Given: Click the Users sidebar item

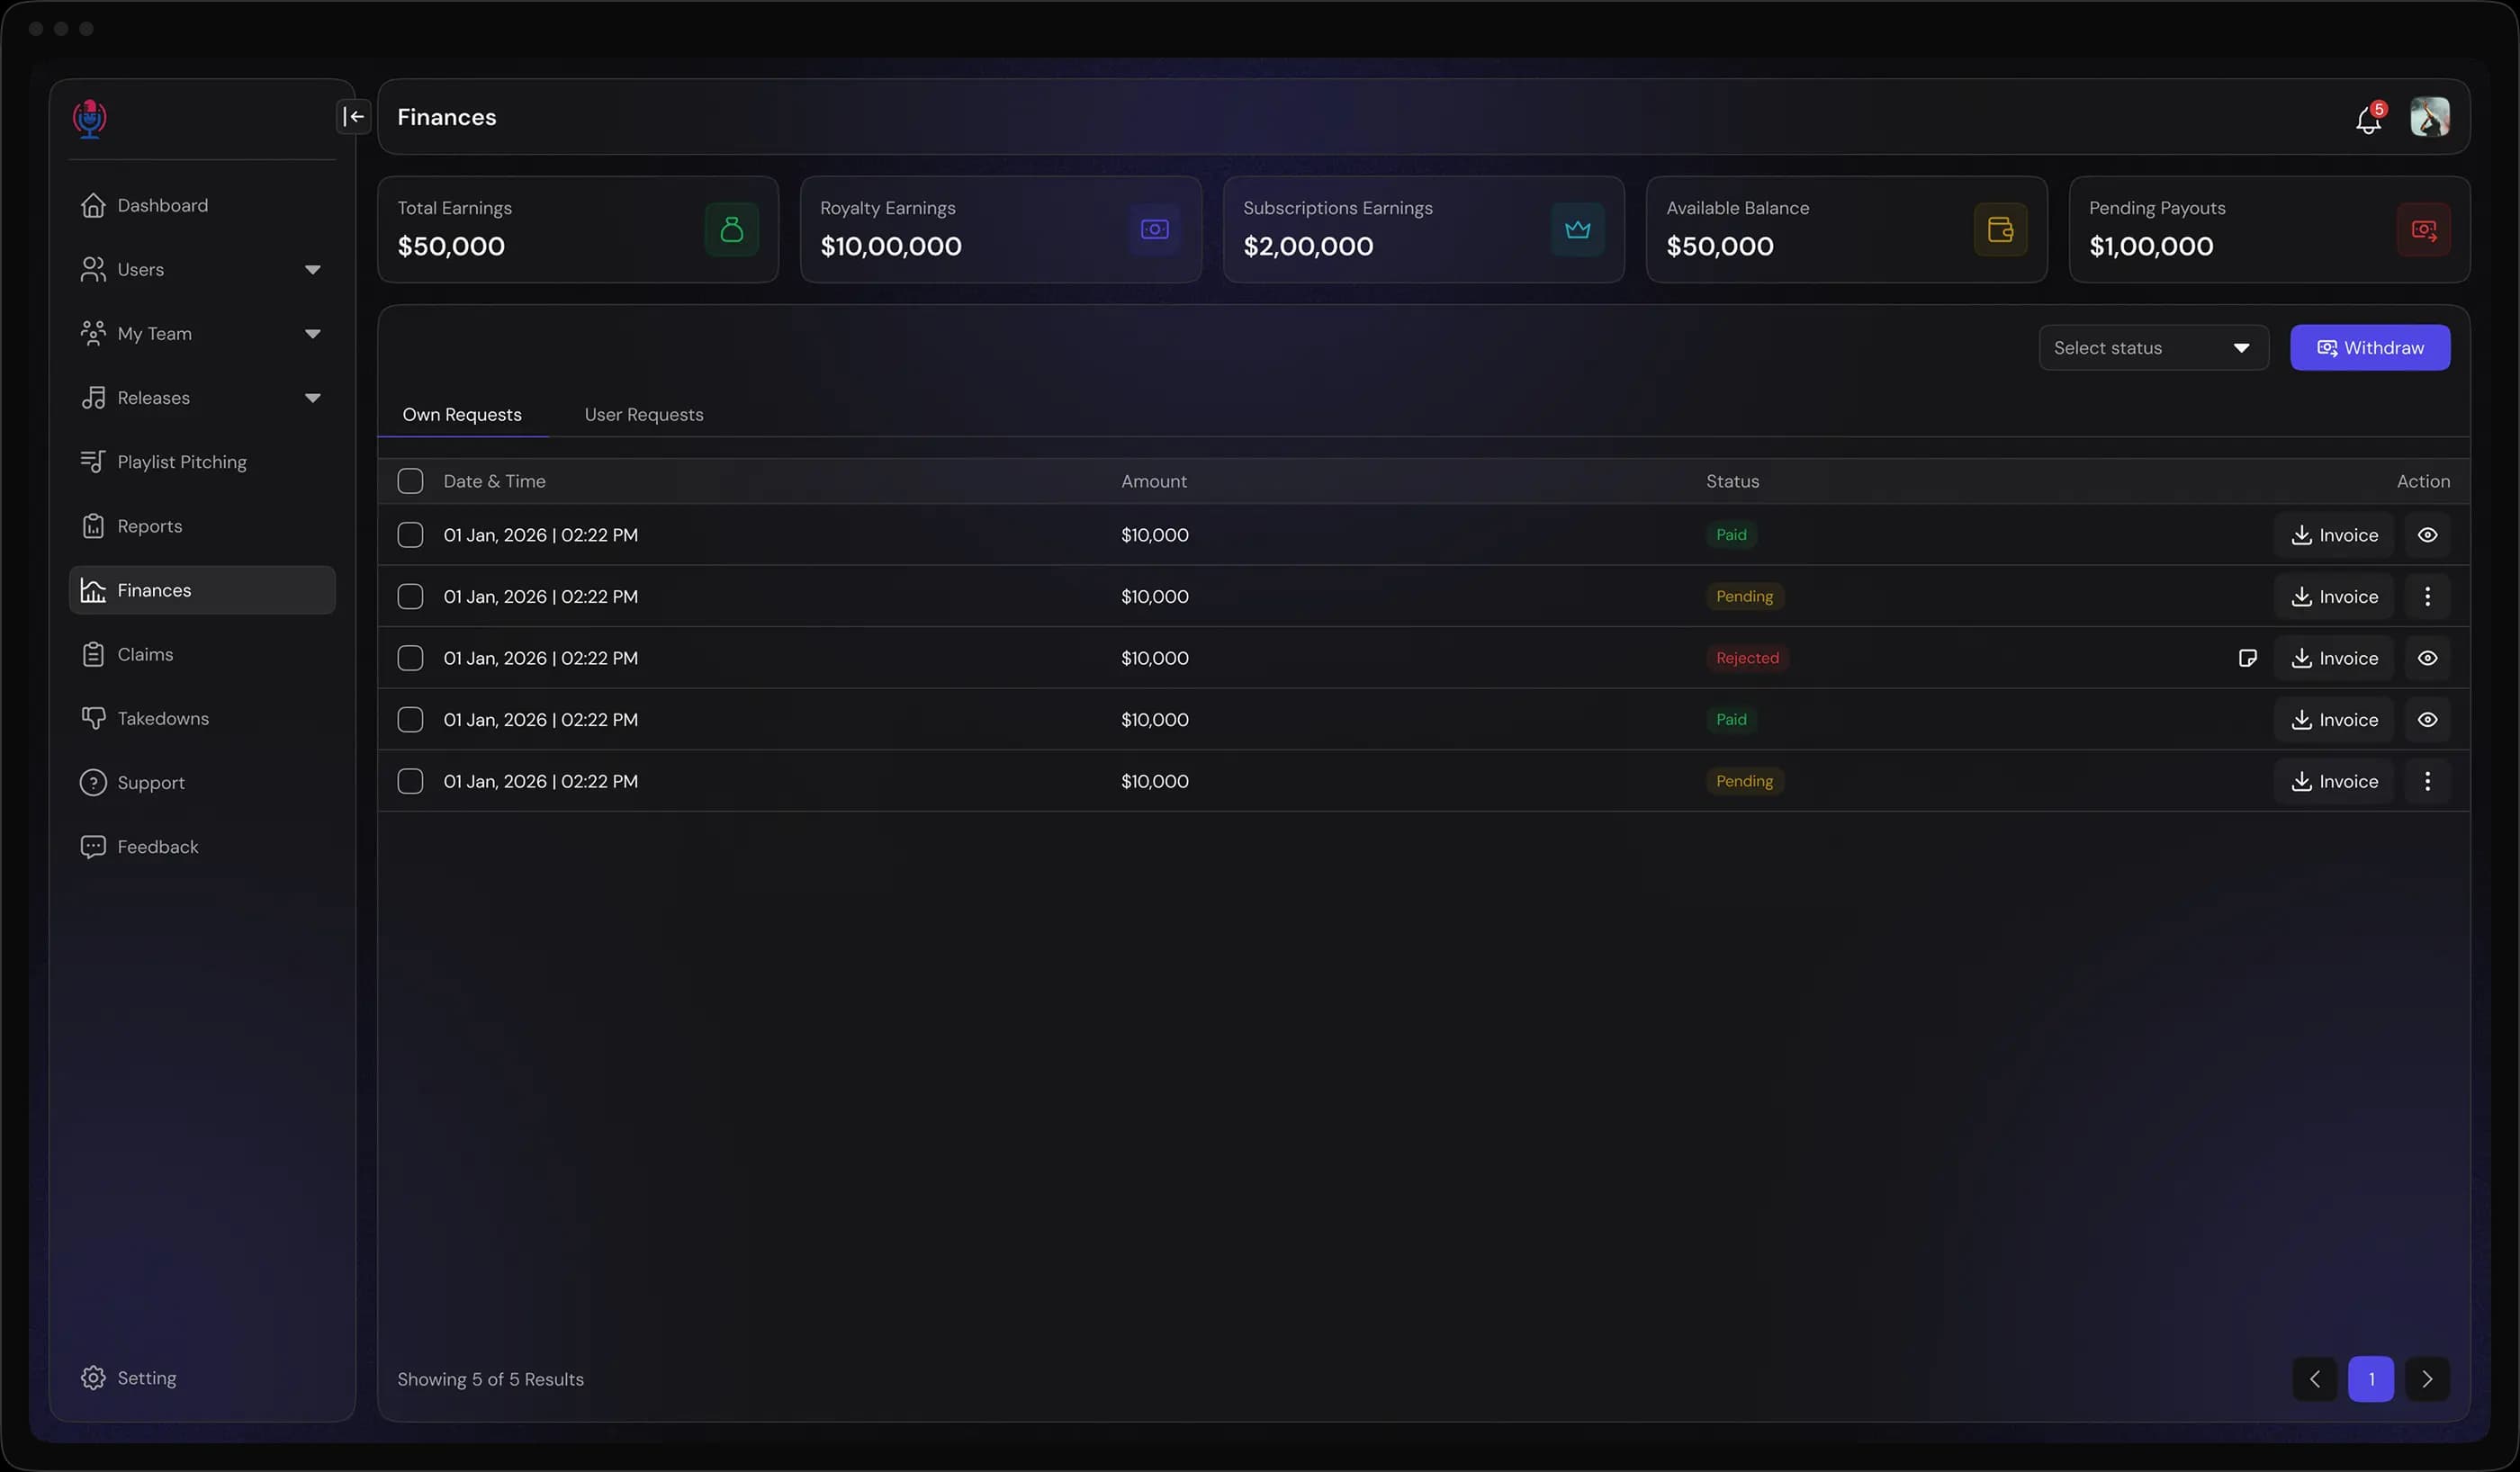Looking at the screenshot, I should (202, 270).
